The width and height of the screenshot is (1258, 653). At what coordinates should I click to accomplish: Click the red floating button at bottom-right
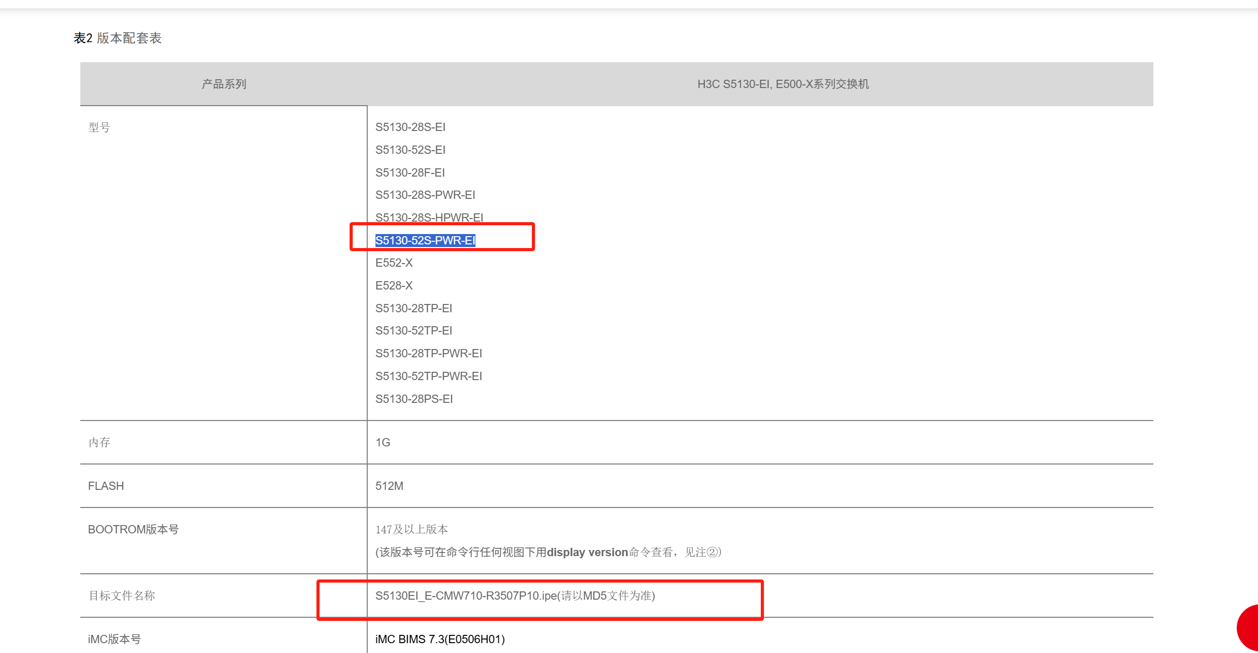coord(1248,628)
